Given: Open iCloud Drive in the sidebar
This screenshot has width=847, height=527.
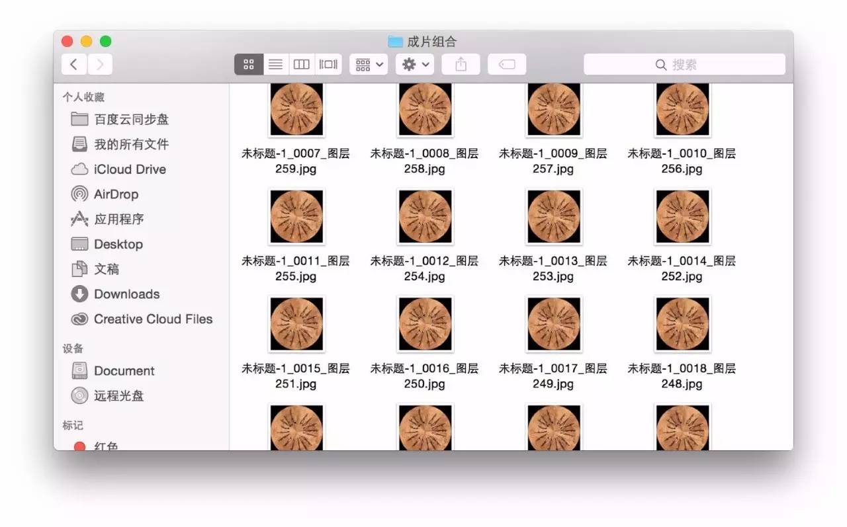Looking at the screenshot, I should click(129, 169).
